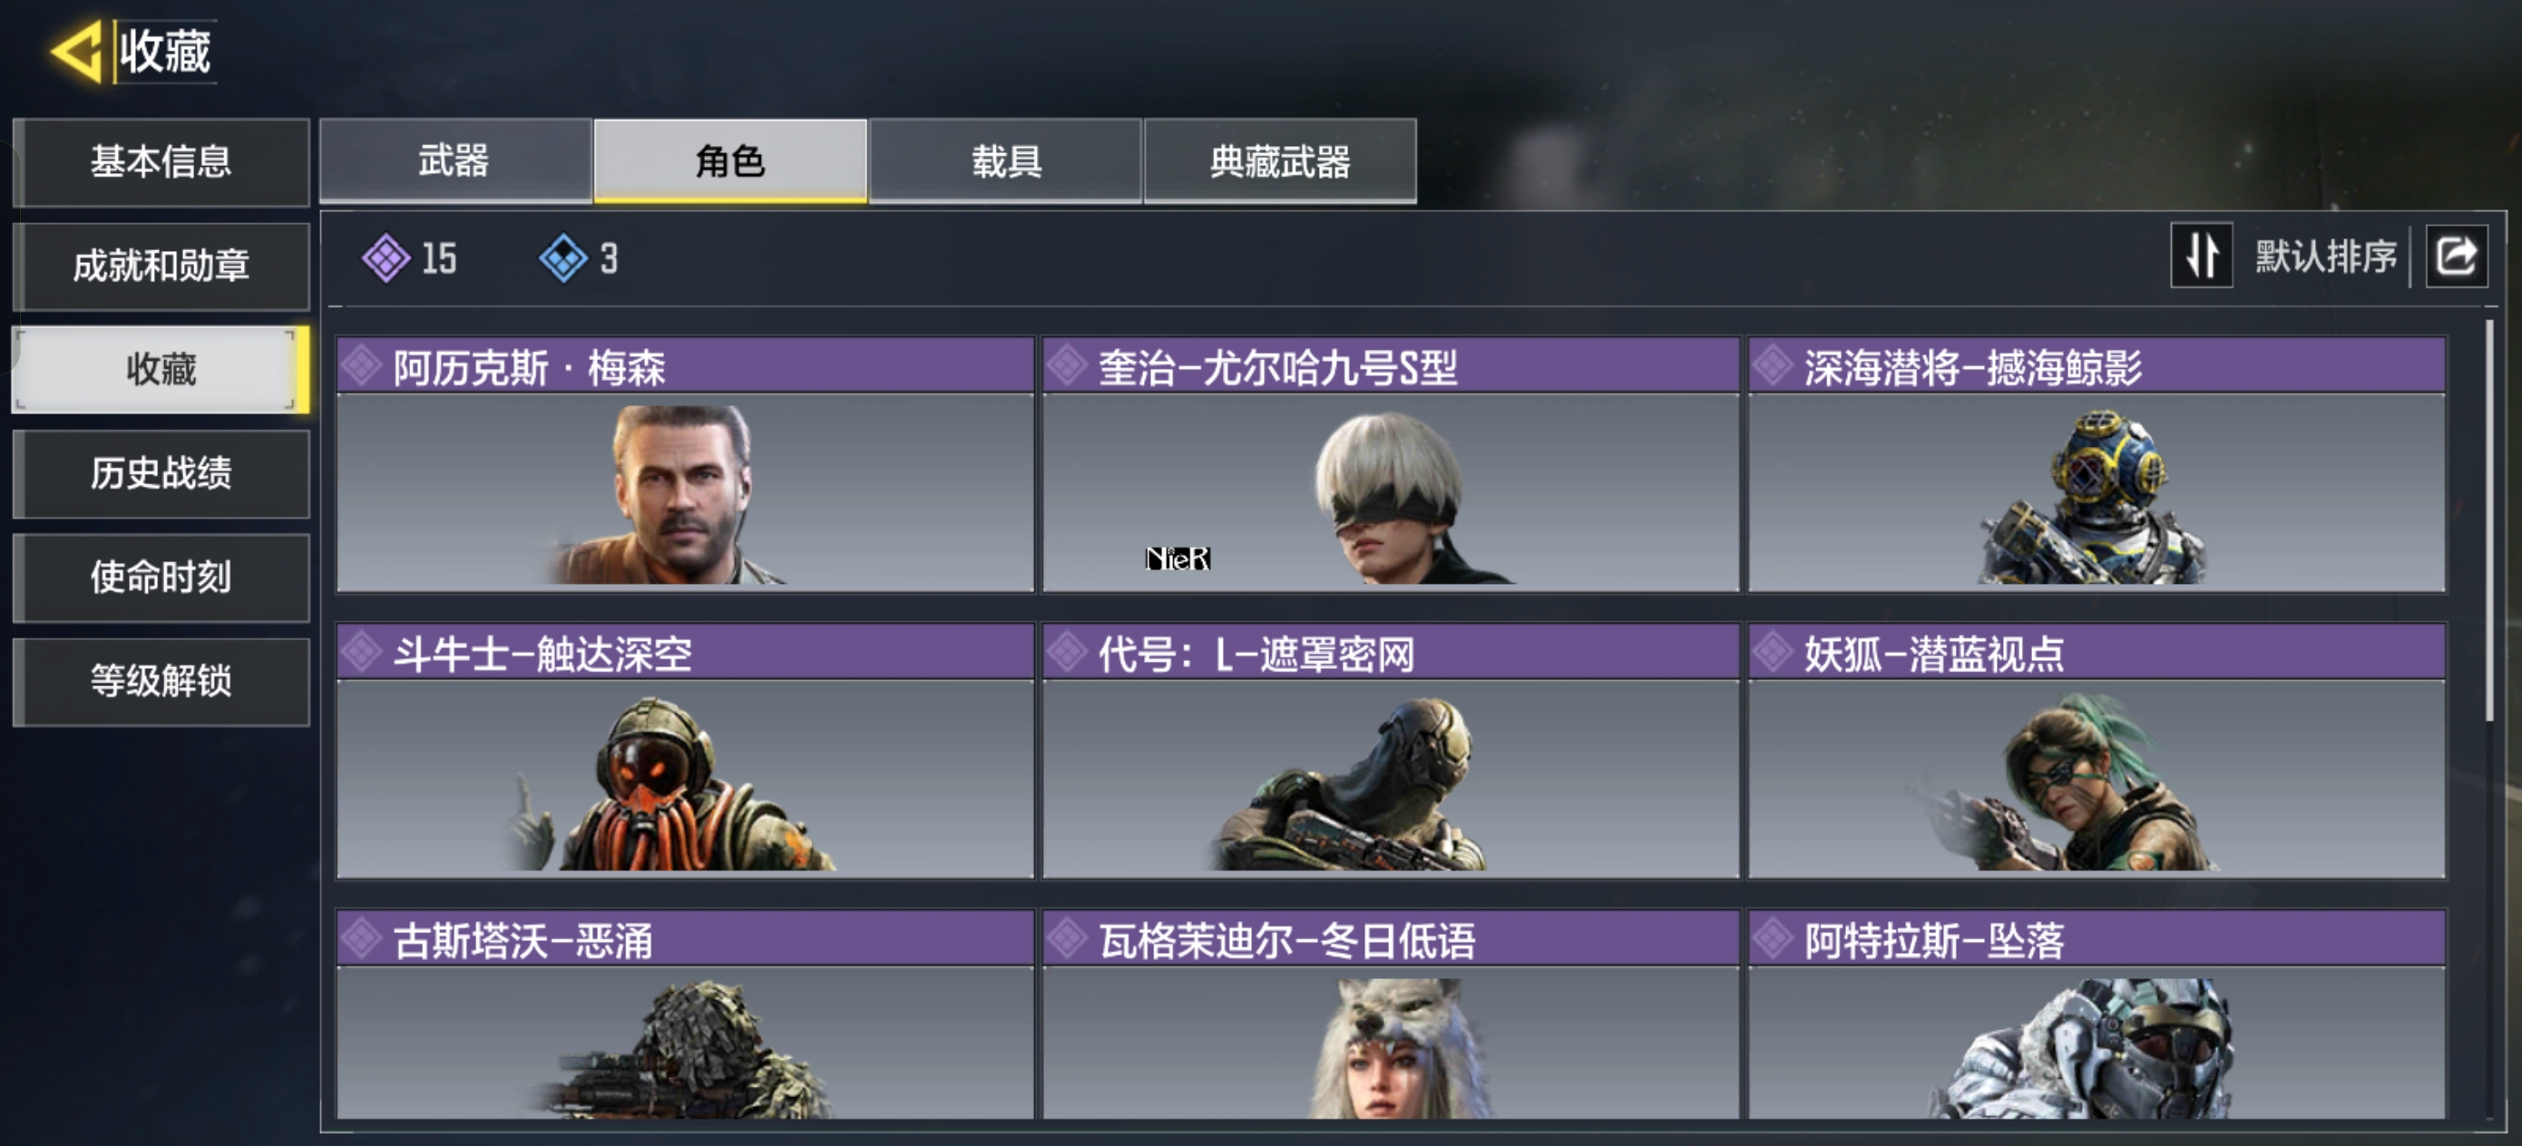Click the sort order arrows icon
Image resolution: width=2522 pixels, height=1146 pixels.
pyautogui.click(x=2201, y=256)
